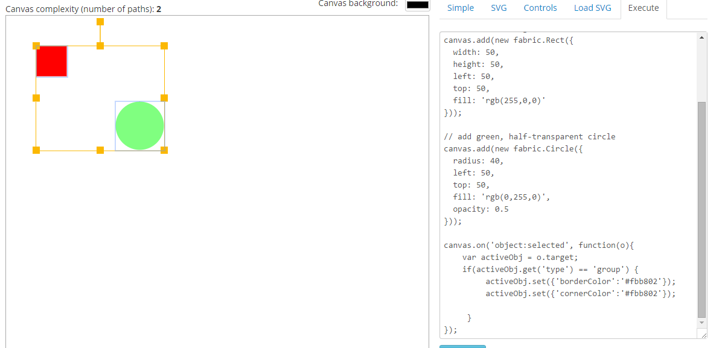Click the textarea resize grip corner

(702, 334)
